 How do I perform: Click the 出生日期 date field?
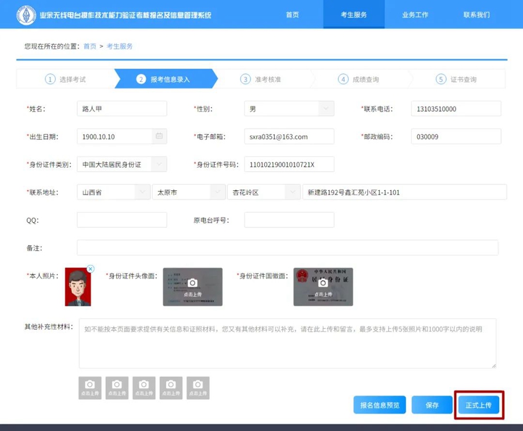(122, 137)
